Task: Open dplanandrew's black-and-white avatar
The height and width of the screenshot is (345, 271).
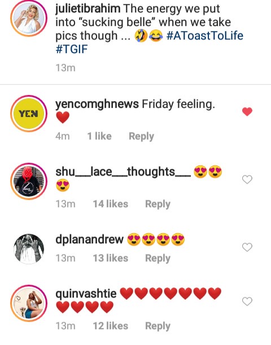Action: coord(29,249)
